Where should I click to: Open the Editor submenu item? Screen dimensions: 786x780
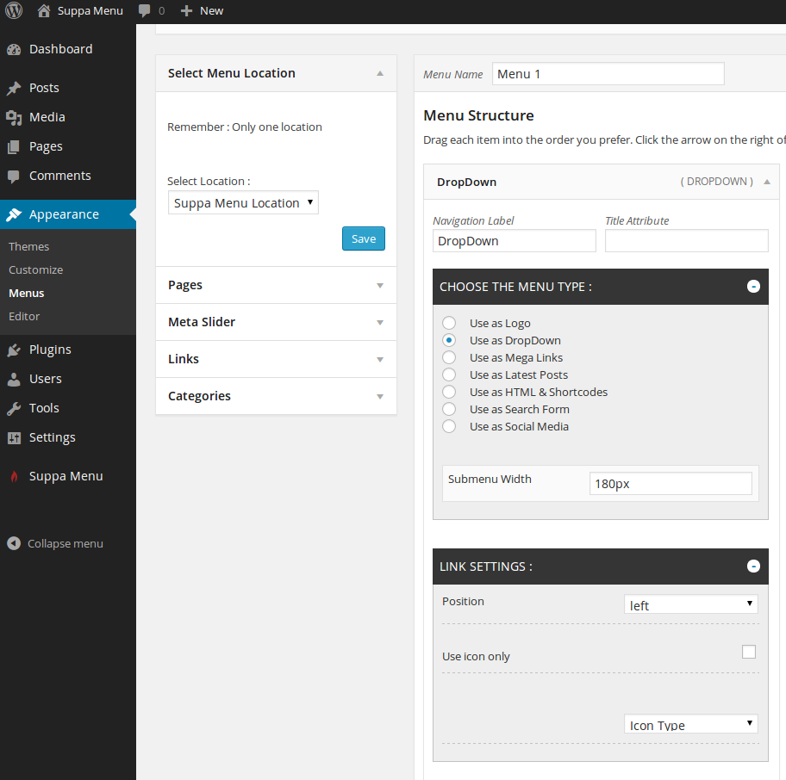[24, 317]
